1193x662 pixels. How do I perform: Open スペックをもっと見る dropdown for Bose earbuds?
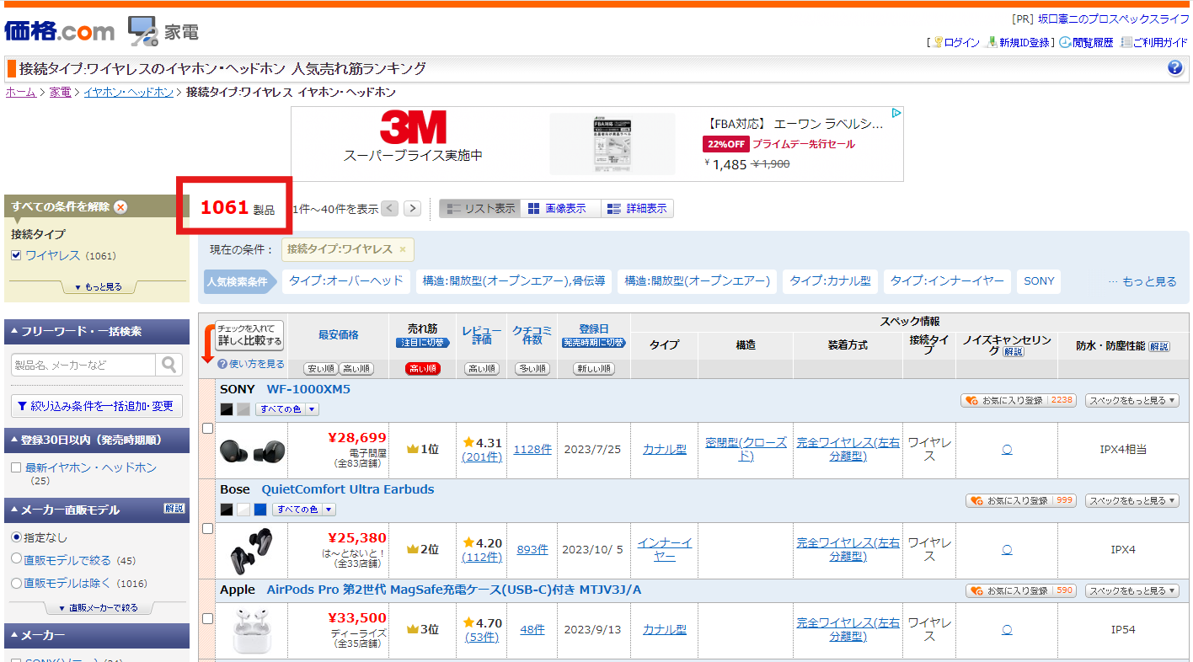point(1131,500)
